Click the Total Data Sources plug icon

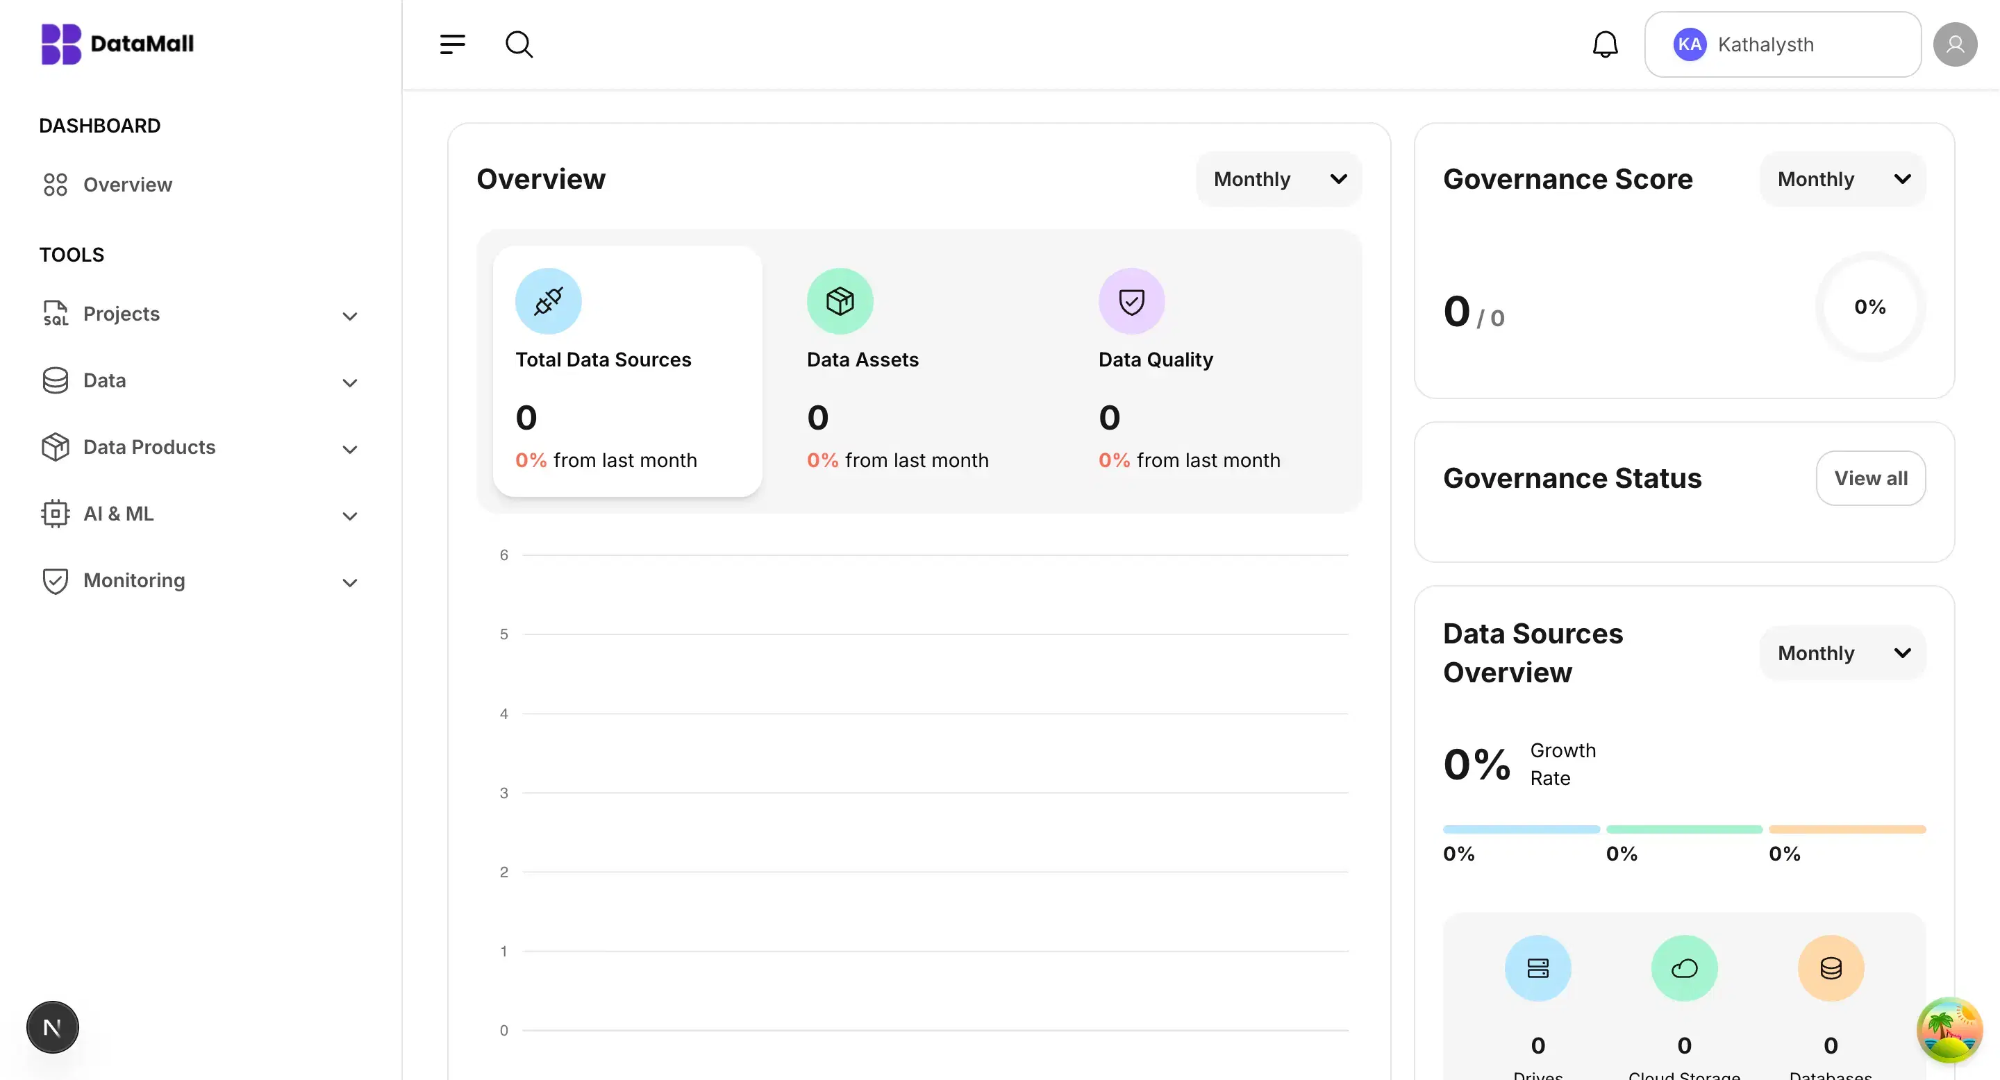tap(548, 301)
